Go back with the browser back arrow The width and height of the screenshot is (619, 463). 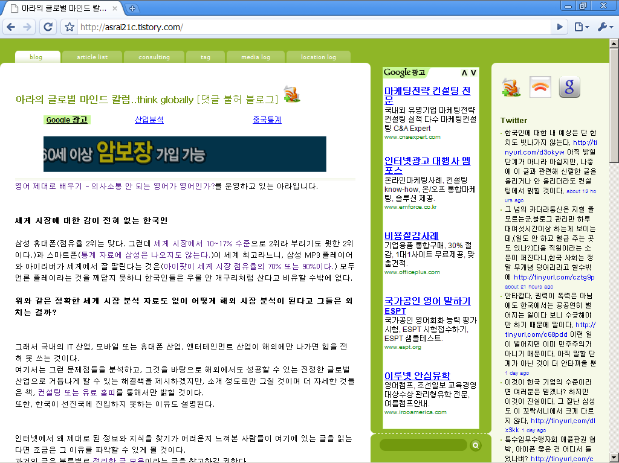[x=11, y=27]
